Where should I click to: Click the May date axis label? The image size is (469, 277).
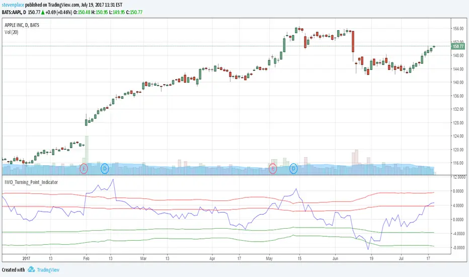pyautogui.click(x=269, y=258)
